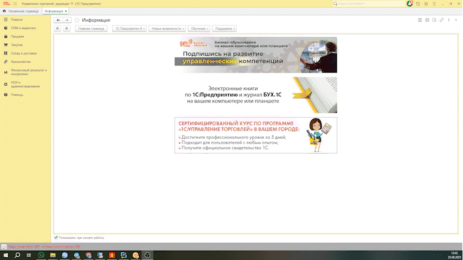Open File Explorer from the taskbar

click(53, 255)
